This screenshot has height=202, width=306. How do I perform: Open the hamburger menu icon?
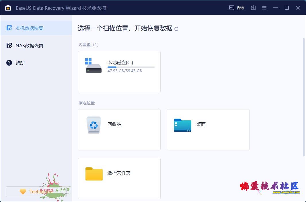264,8
